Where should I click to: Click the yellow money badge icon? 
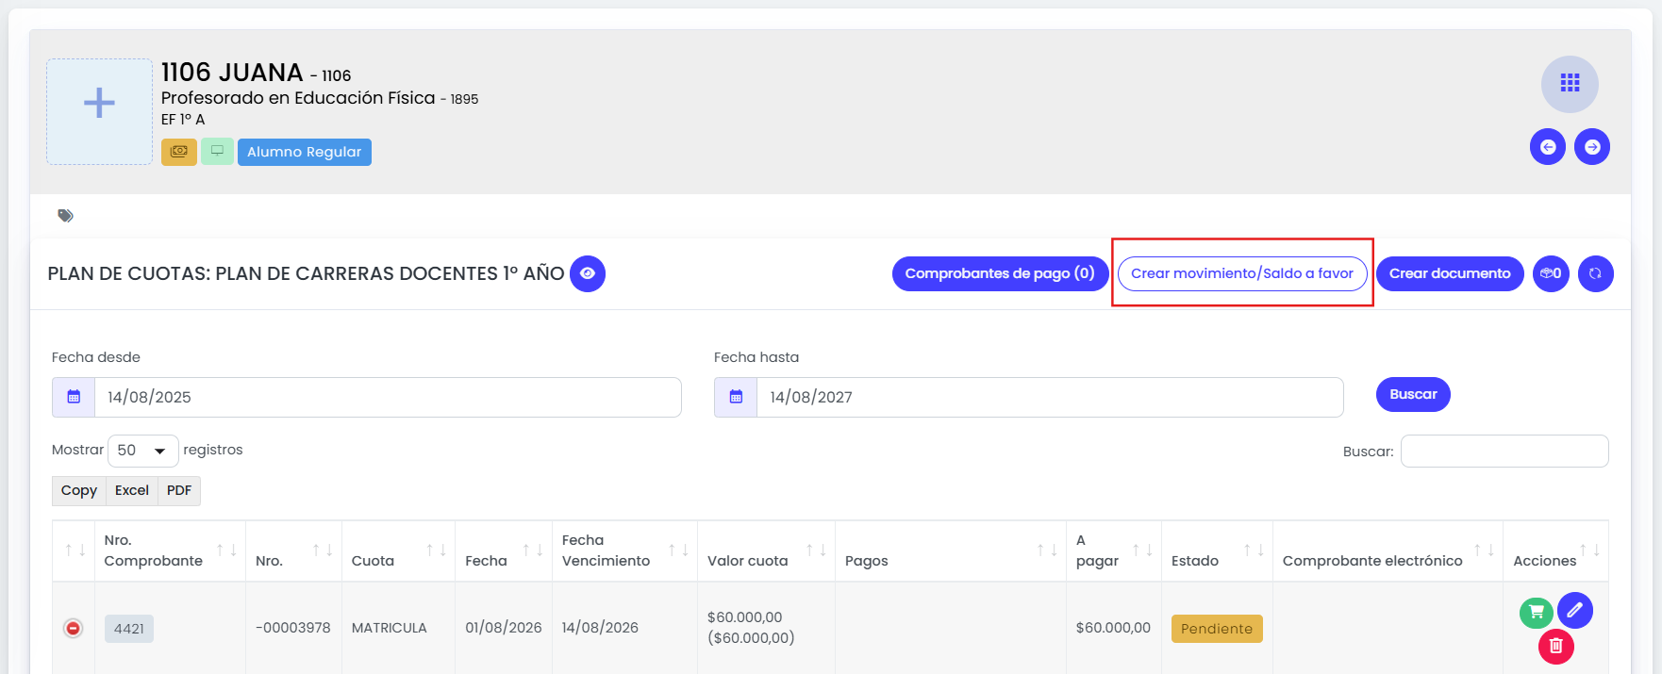click(179, 151)
